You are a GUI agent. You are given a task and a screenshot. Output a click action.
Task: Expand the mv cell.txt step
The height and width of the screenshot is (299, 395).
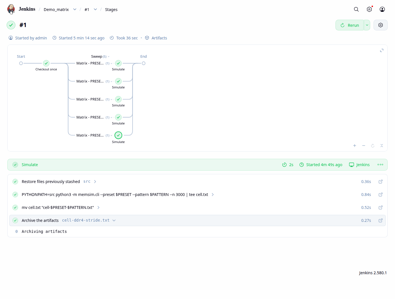pos(98,207)
